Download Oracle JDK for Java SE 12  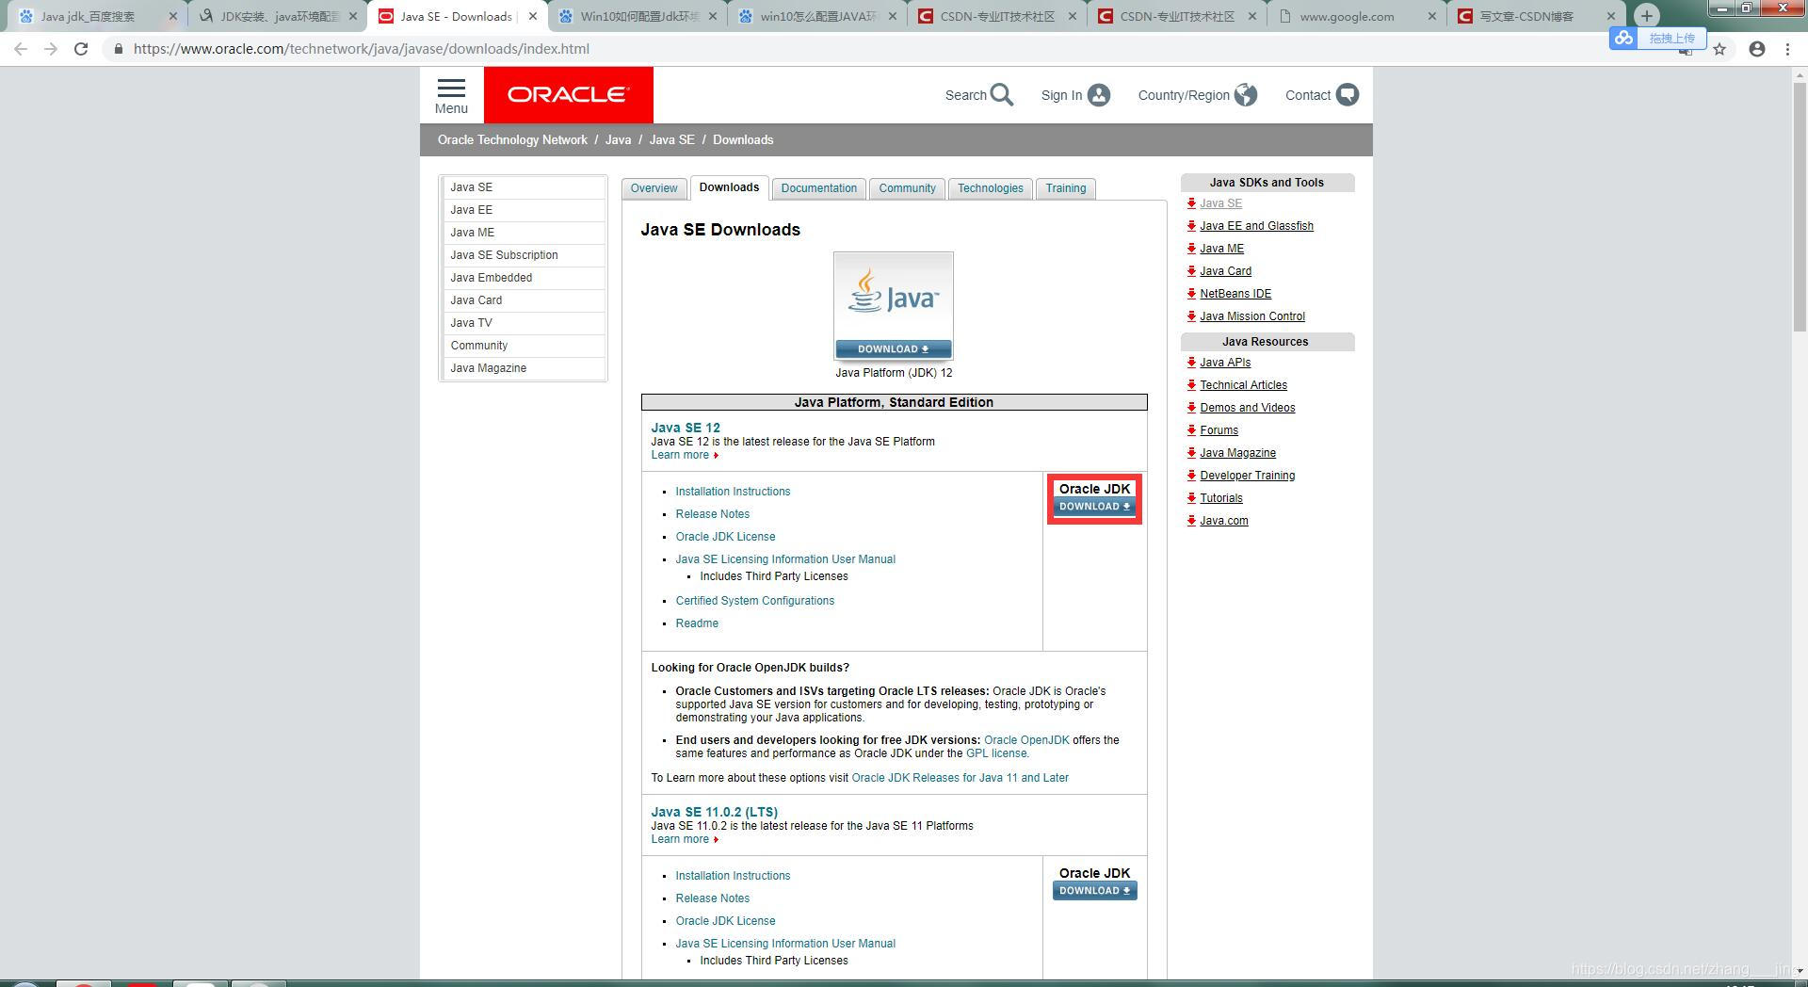[1094, 507]
